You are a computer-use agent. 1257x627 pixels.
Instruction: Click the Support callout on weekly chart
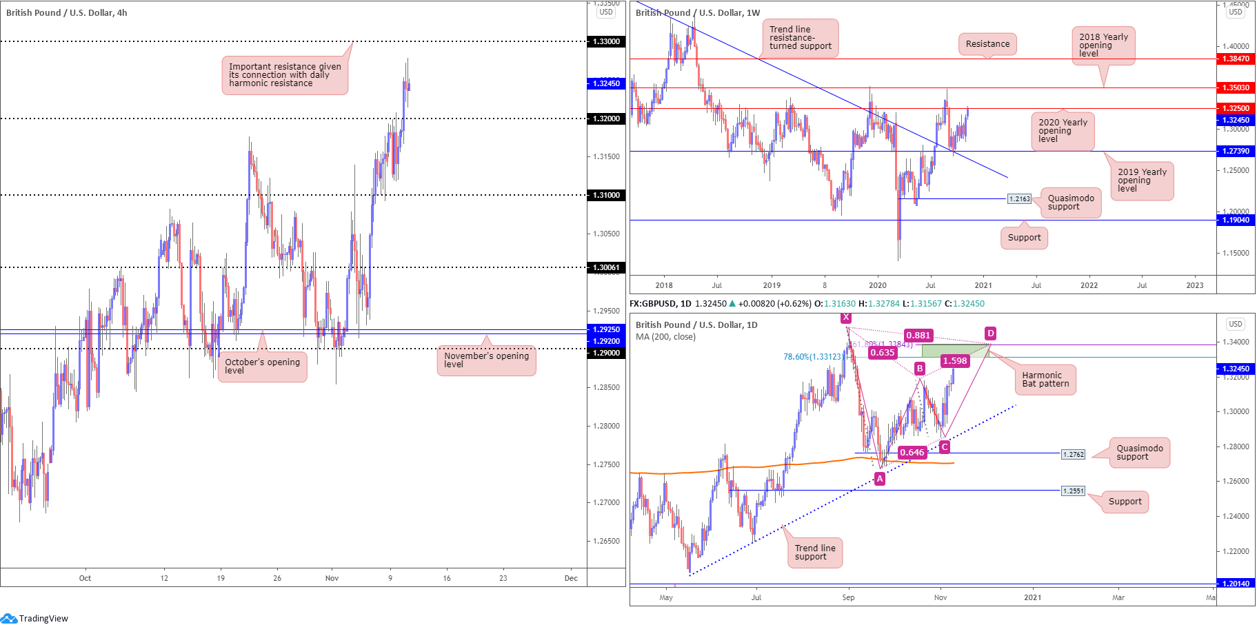pos(1024,238)
